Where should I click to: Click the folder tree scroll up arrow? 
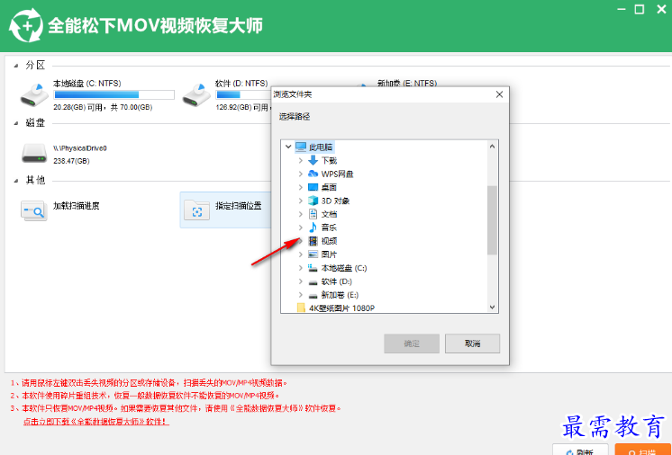coord(492,147)
